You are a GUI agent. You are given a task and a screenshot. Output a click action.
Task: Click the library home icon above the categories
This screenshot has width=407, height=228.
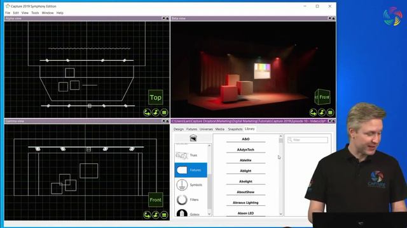[193, 138]
